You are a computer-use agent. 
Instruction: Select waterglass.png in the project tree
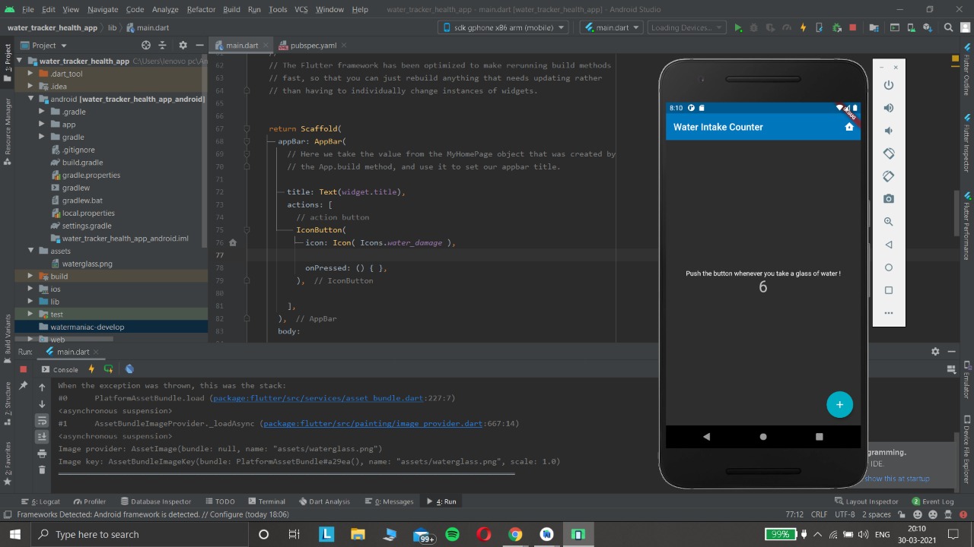click(x=87, y=264)
